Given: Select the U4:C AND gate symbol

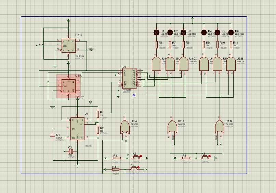Looking at the screenshot, I should click(x=184, y=64).
